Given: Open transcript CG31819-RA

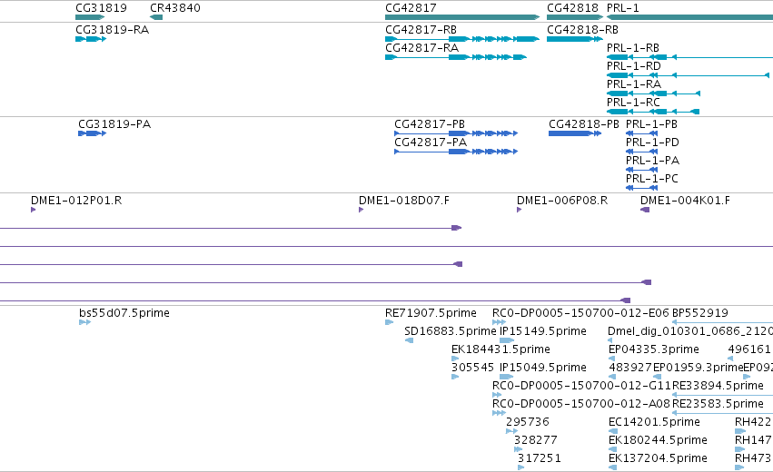Looking at the screenshot, I should [91, 39].
